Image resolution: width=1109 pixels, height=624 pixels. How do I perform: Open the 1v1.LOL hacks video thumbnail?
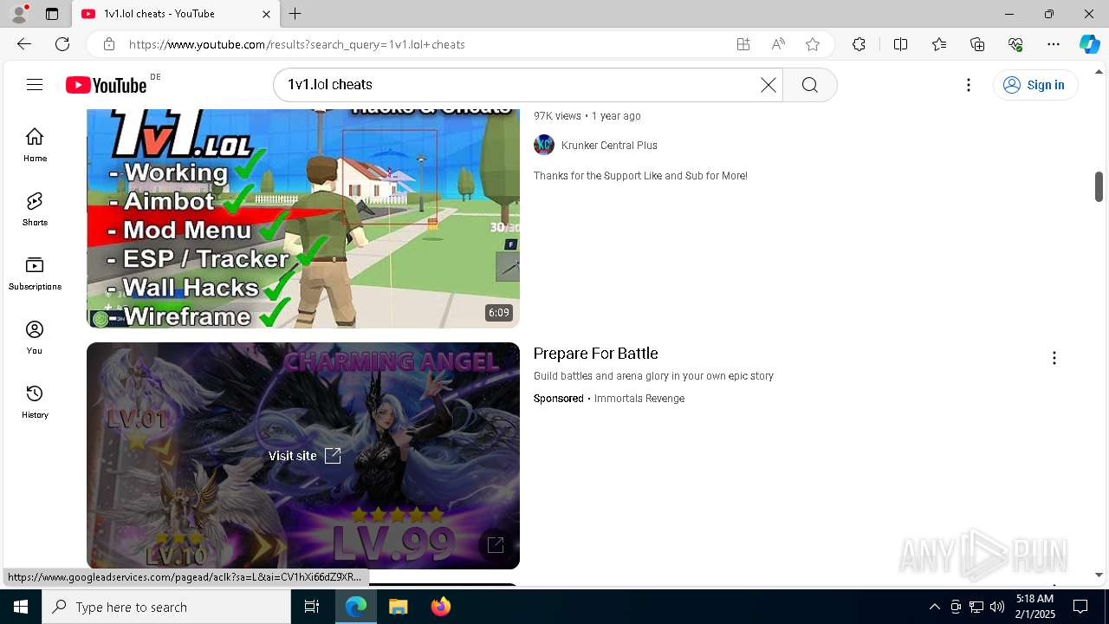click(x=303, y=218)
